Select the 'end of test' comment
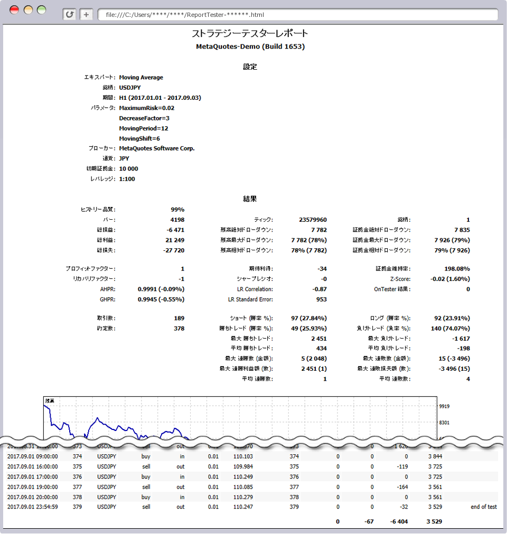This screenshot has width=507, height=534. [484, 507]
